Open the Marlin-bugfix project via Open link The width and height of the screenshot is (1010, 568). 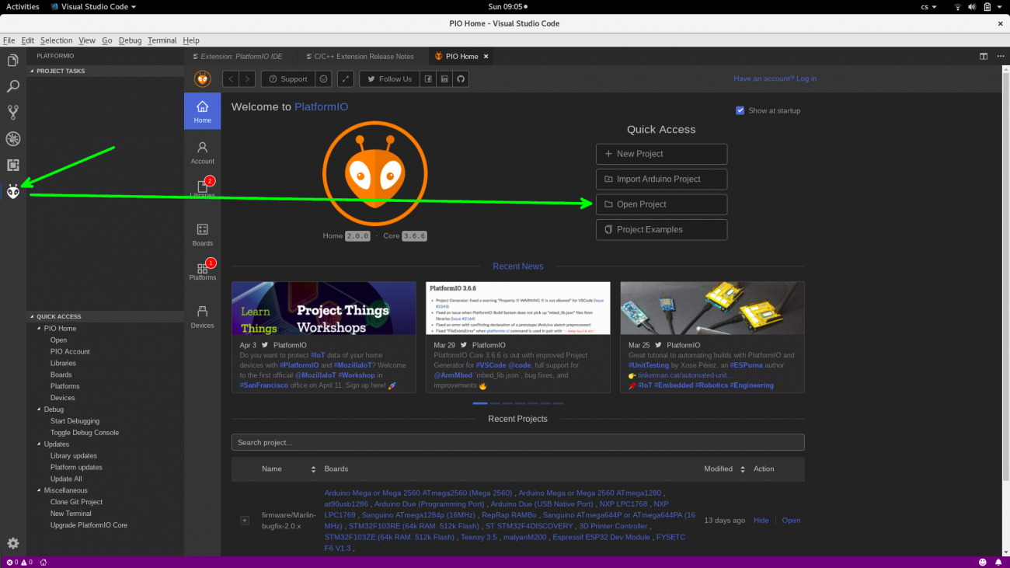[791, 521]
